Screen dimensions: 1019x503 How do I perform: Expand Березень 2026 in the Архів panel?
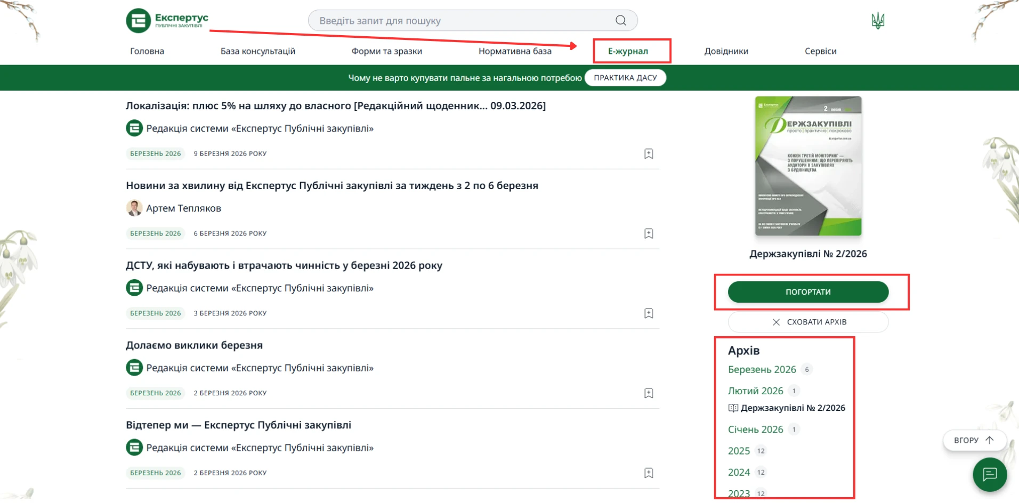pyautogui.click(x=762, y=369)
